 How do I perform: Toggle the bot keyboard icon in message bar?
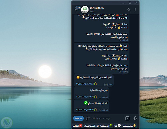(x=127, y=118)
